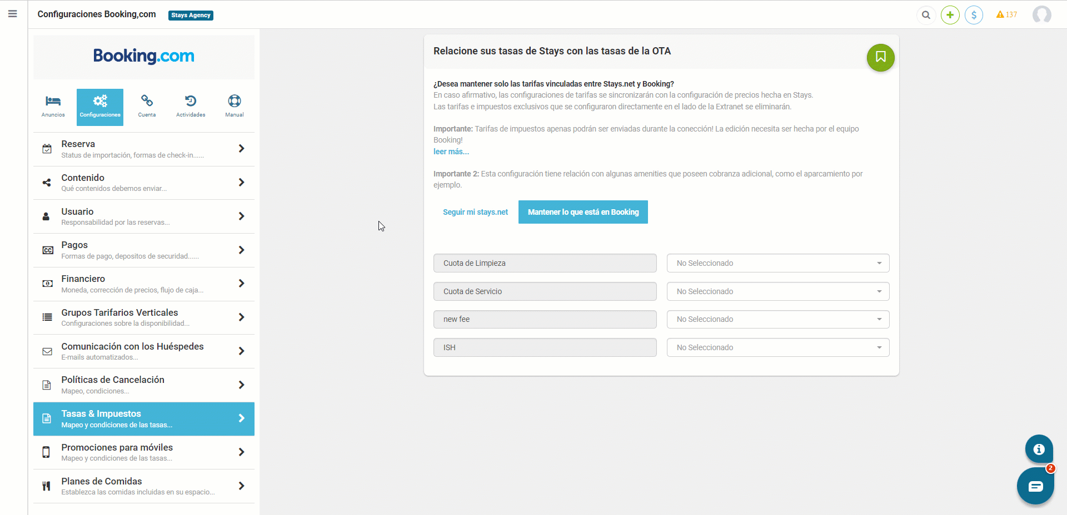Image resolution: width=1067 pixels, height=515 pixels.
Task: Click the Políticas de Cancelación document icon
Action: pos(47,385)
